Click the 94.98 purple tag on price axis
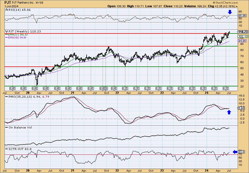Image resolution: width=249 pixels, height=173 pixels. point(242,41)
